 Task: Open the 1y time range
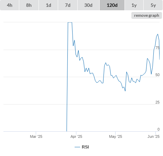(x=134, y=5)
